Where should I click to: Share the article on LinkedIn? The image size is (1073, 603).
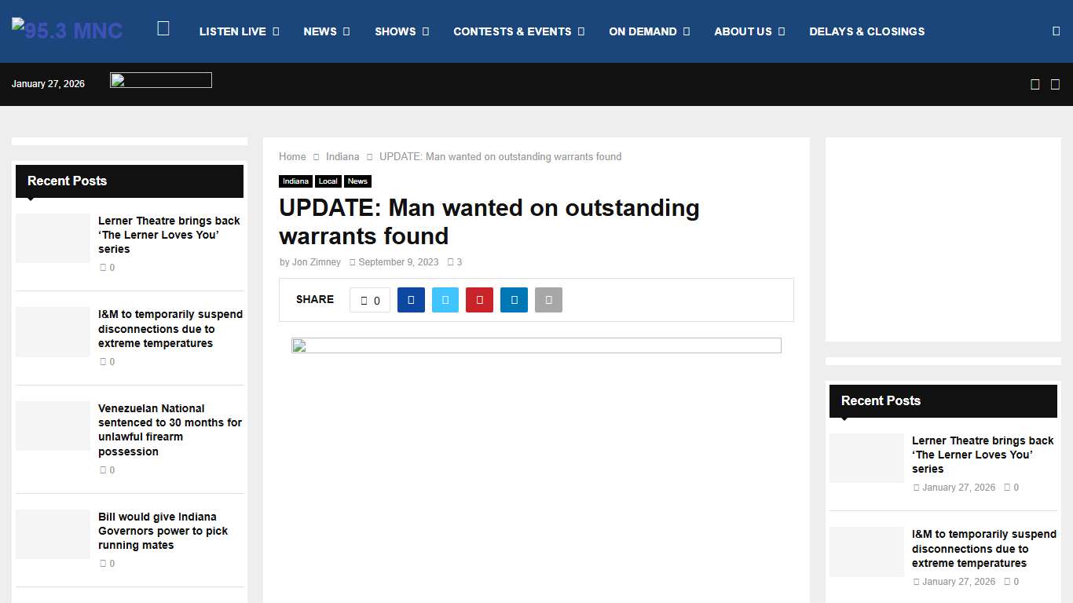click(514, 300)
